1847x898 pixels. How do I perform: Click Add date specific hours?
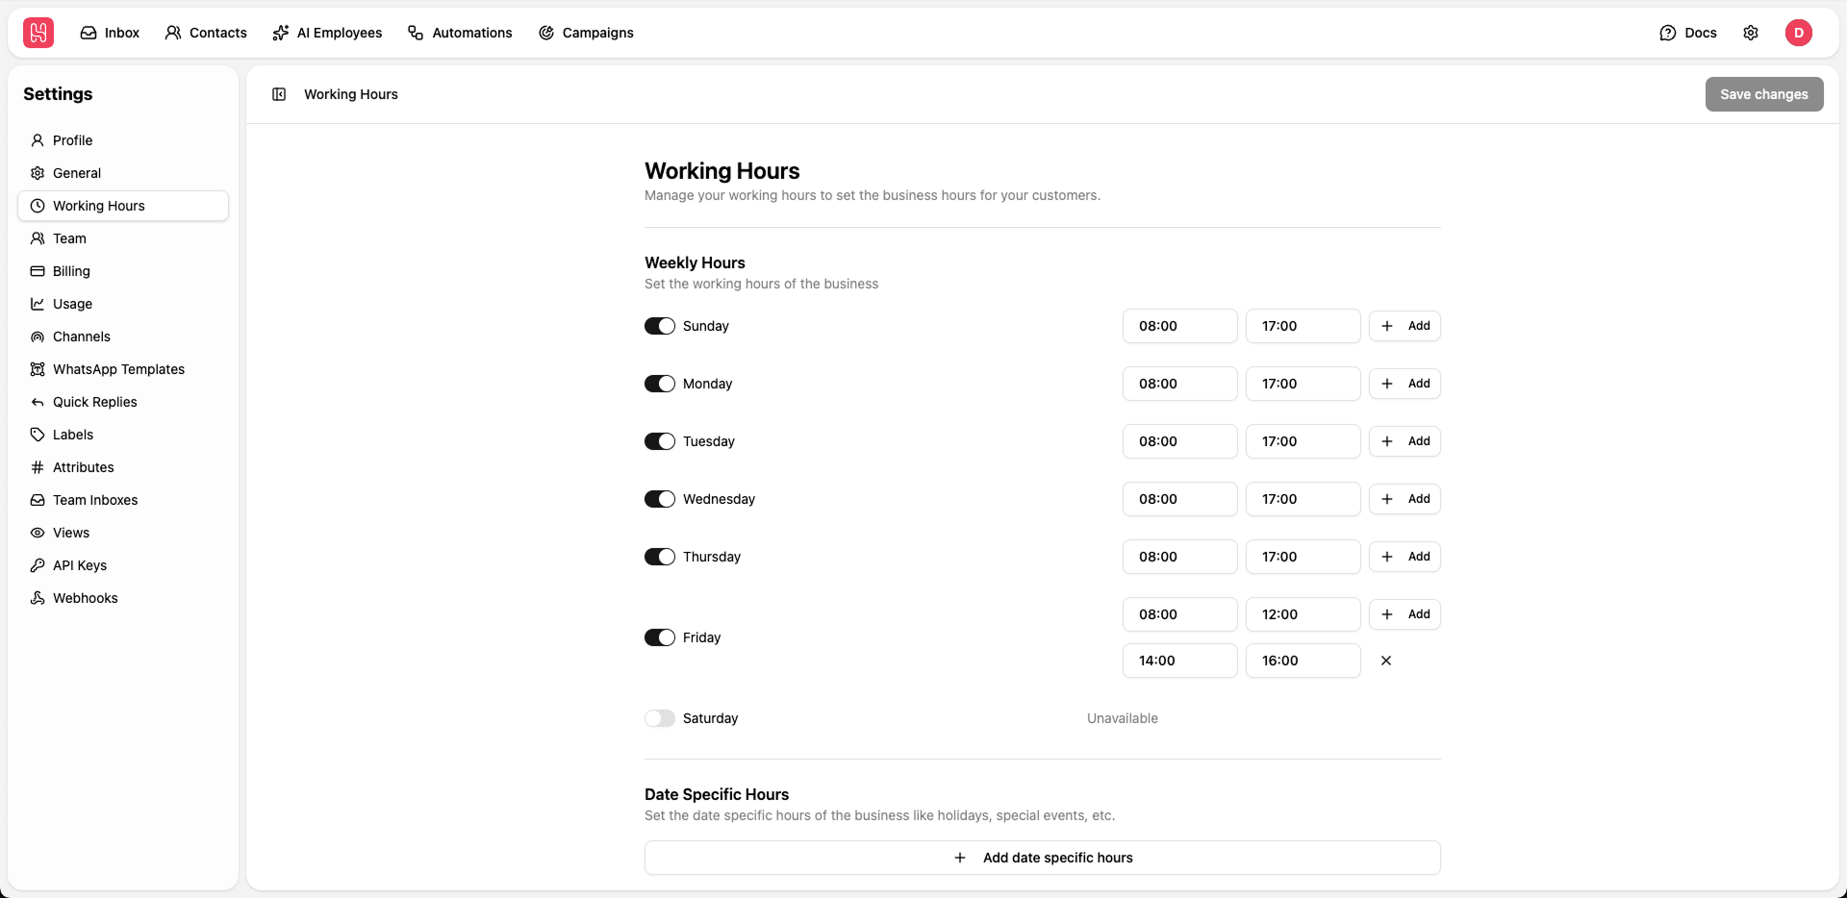coord(1042,857)
